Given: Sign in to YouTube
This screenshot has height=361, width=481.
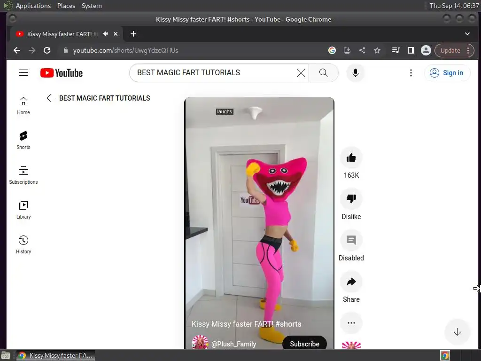Looking at the screenshot, I should [447, 73].
